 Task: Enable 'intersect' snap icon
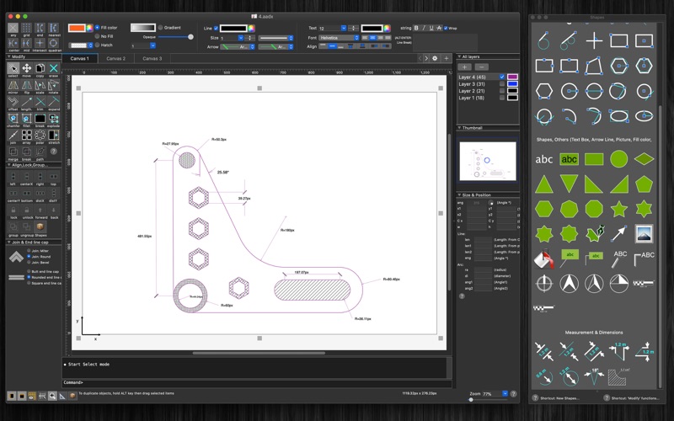pyautogui.click(x=40, y=43)
